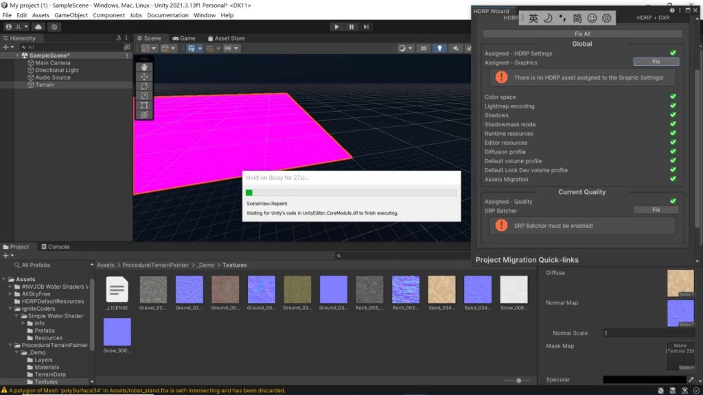Click the input method settings gear

[x=607, y=18]
